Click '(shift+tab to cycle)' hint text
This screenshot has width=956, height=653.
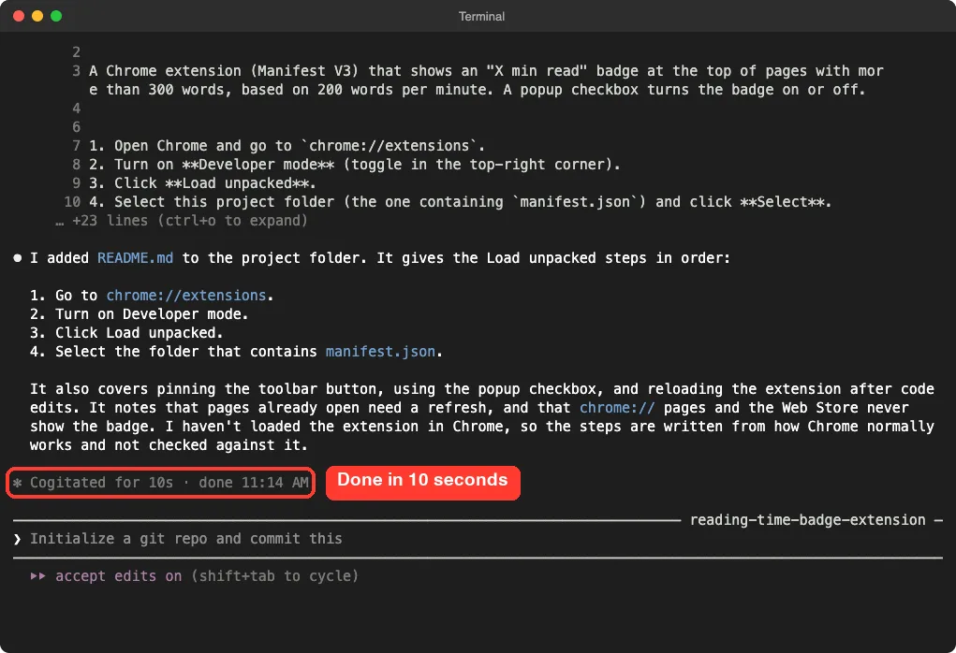(274, 576)
